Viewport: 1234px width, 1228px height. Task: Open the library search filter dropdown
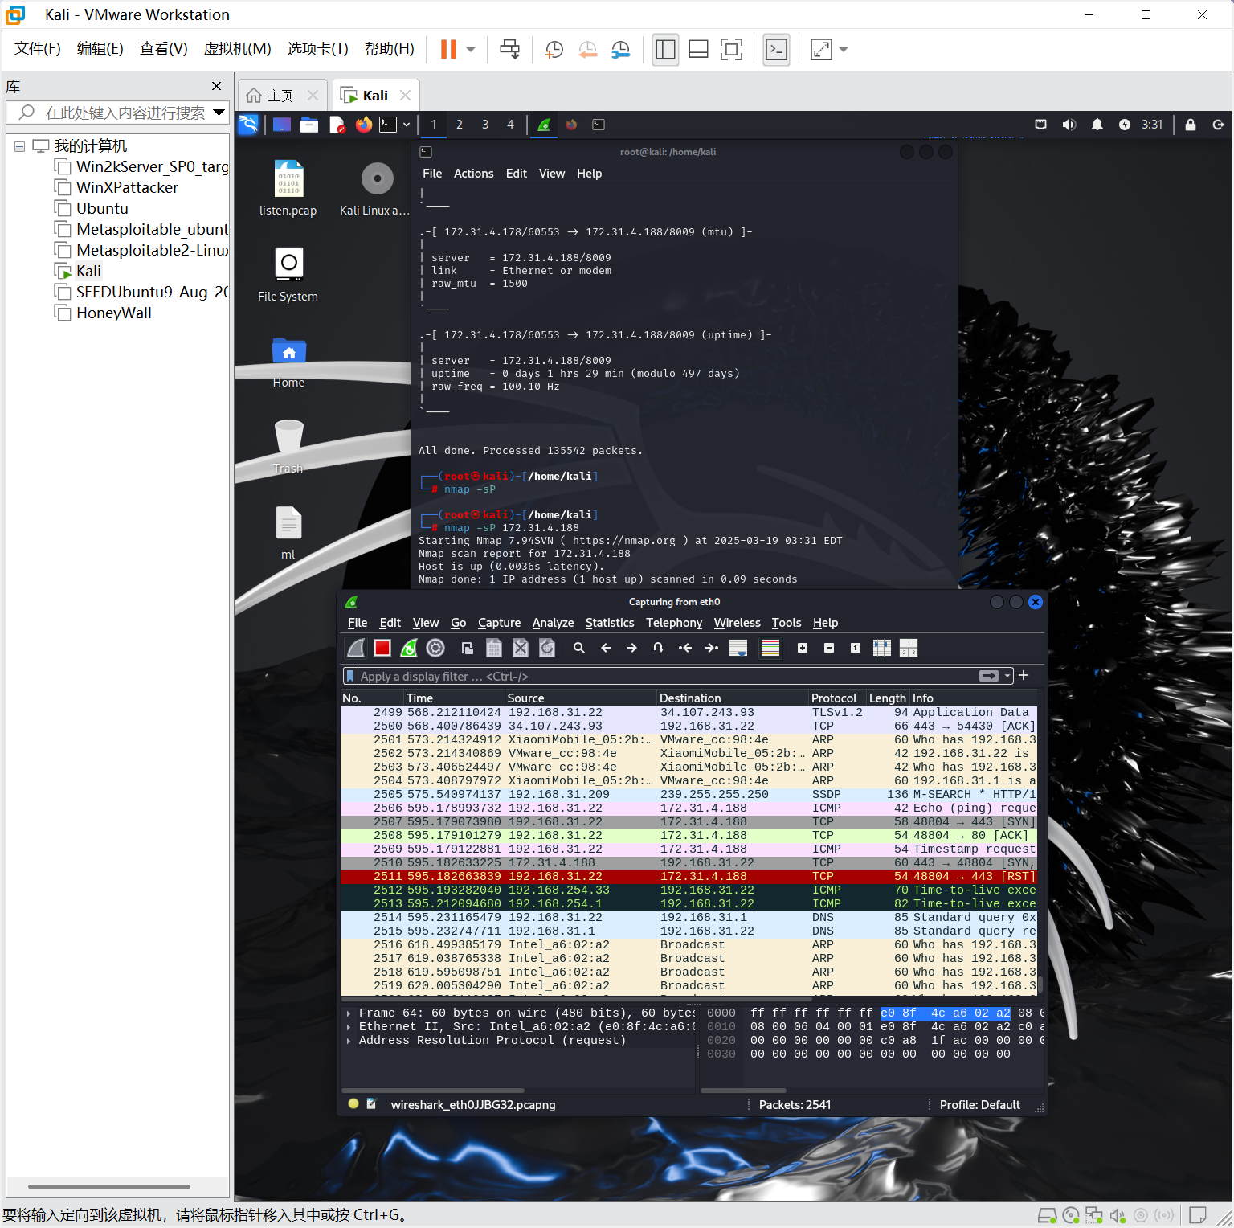tap(219, 113)
